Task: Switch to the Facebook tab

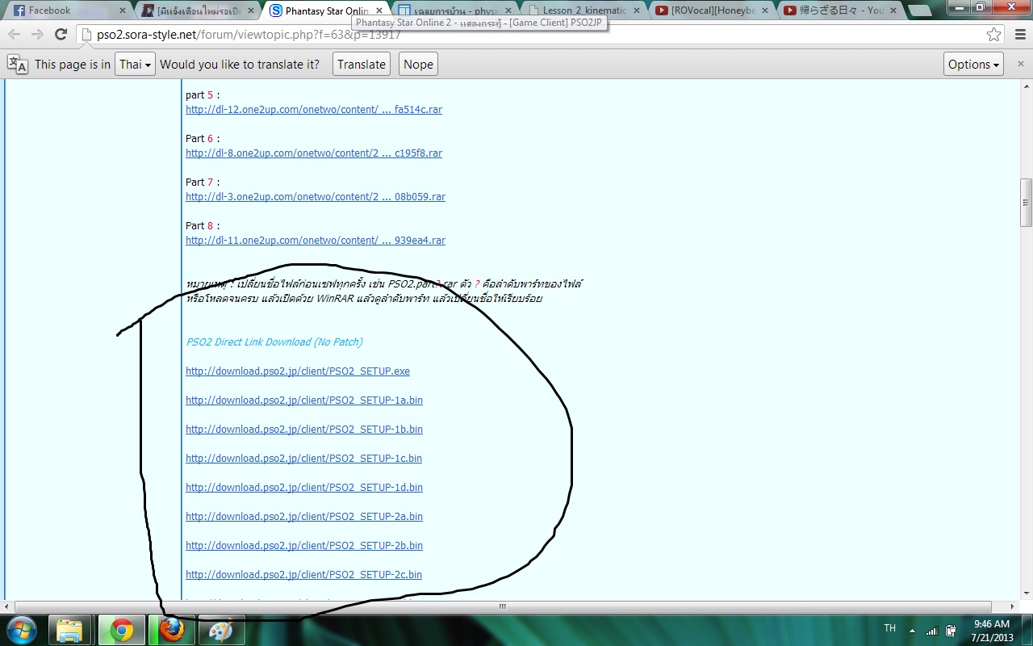Action: (69, 10)
